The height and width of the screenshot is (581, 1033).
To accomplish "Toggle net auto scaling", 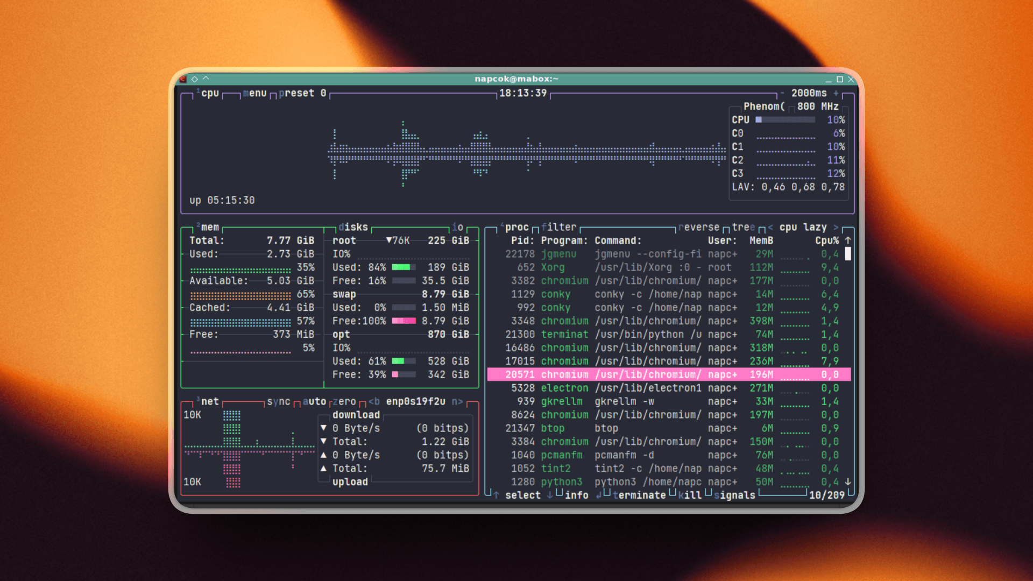I will (x=314, y=402).
